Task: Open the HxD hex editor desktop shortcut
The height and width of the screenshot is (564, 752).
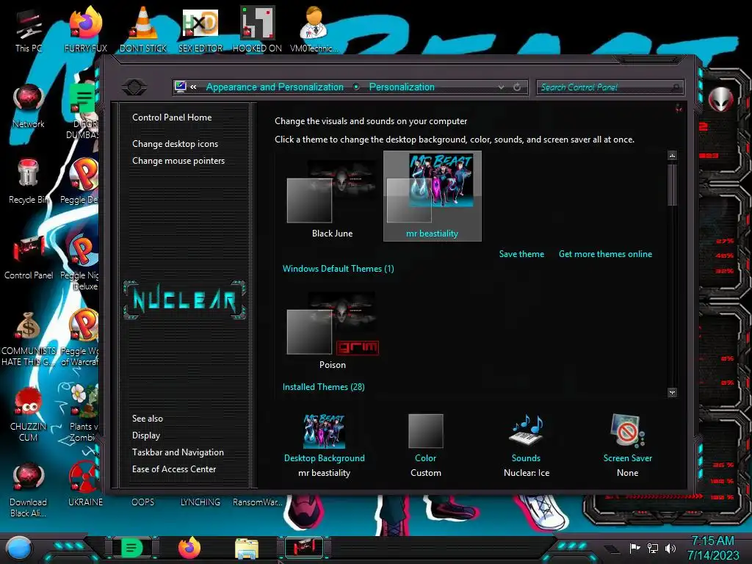Action: 200,29
